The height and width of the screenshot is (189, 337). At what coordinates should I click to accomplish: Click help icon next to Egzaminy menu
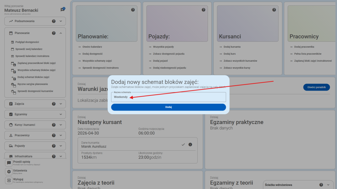coord(54,115)
